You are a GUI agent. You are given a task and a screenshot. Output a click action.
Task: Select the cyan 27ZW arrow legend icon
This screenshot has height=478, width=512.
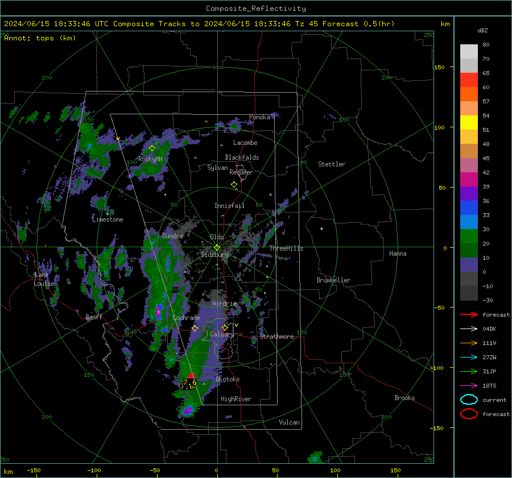(469, 358)
